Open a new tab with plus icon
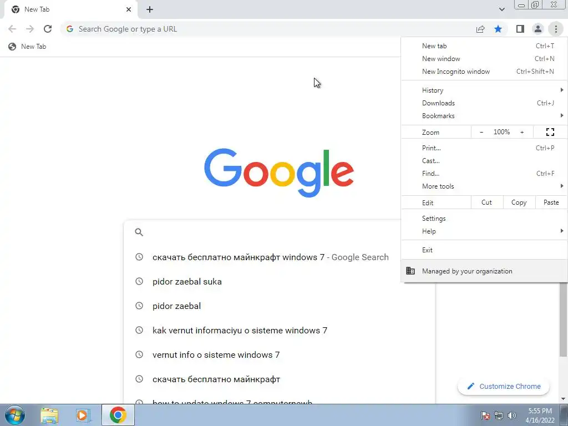 coord(150,9)
